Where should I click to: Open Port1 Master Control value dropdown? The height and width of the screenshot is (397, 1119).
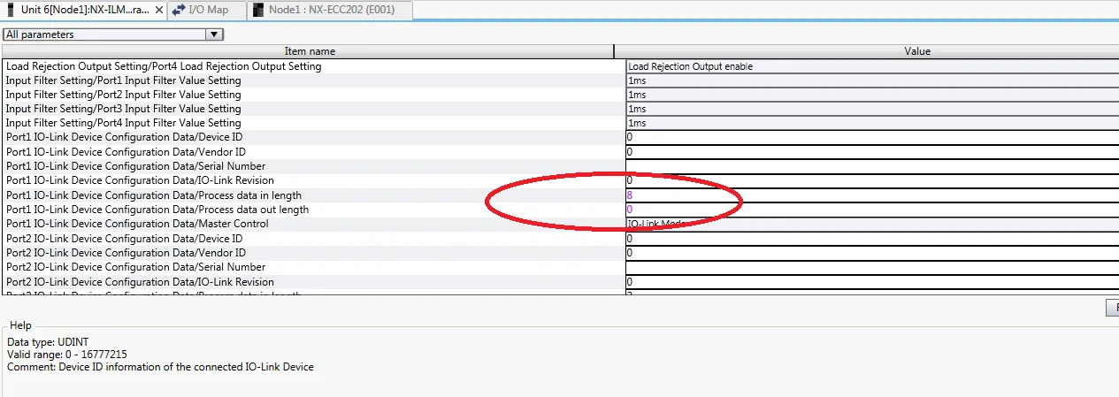point(871,224)
